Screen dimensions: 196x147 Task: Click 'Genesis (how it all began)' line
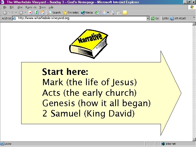(96, 103)
